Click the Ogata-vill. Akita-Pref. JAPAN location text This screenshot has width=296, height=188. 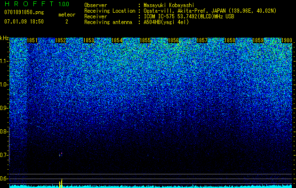(x=209, y=11)
